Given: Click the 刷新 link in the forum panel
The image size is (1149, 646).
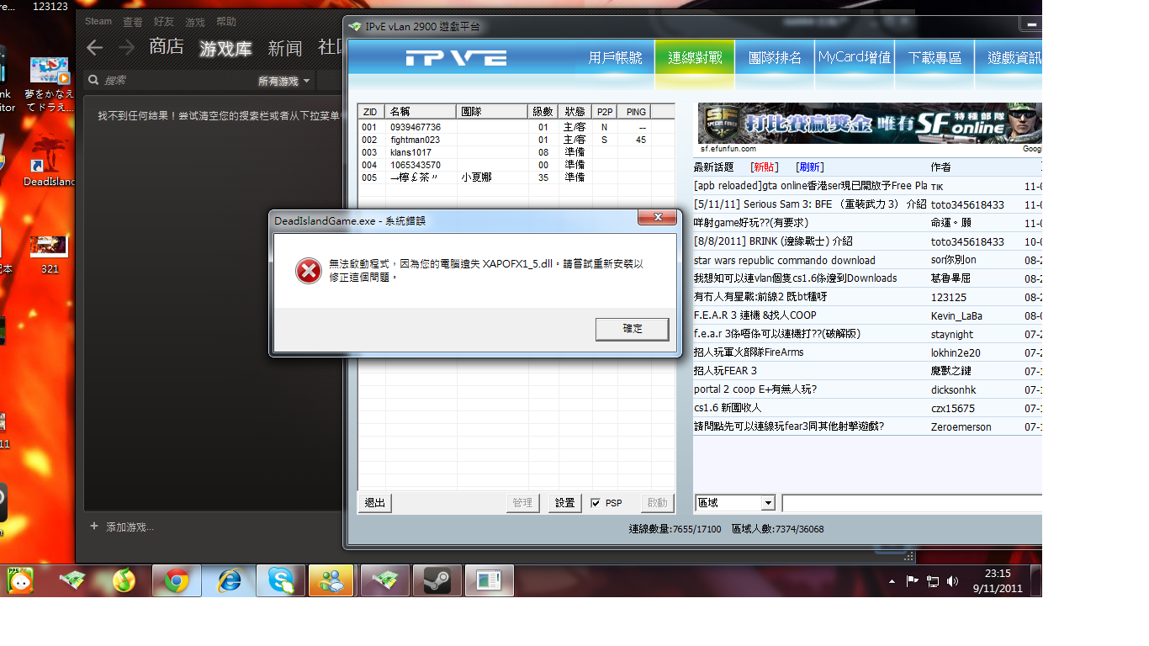Looking at the screenshot, I should coord(810,167).
